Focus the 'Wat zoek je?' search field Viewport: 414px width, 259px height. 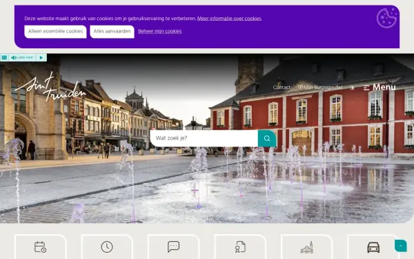pos(204,138)
